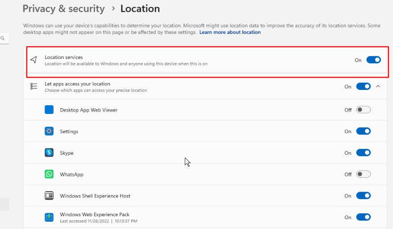Turn off location toggle for Skype
The width and height of the screenshot is (393, 229).
click(x=363, y=152)
